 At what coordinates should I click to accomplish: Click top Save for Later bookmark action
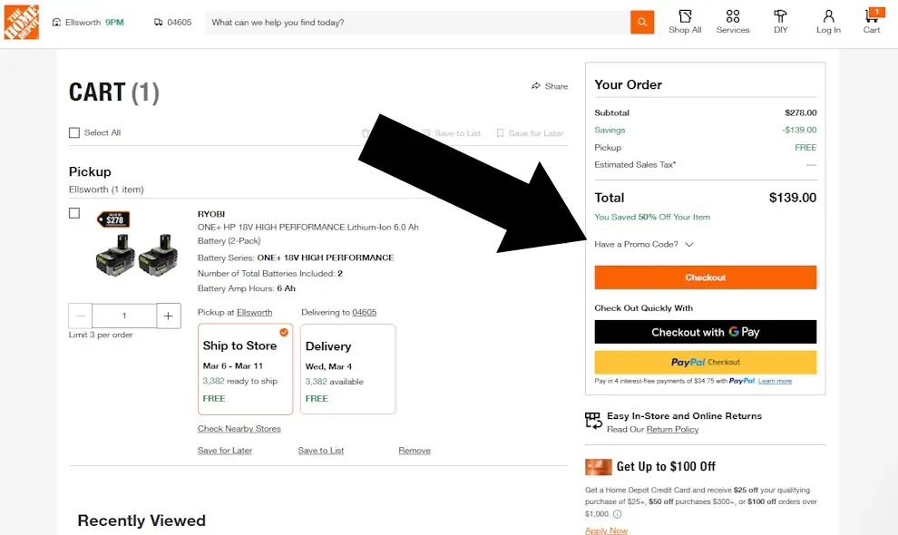click(x=530, y=133)
